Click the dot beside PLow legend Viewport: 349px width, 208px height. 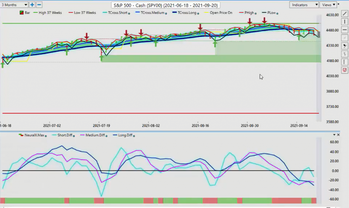pyautogui.click(x=277, y=13)
